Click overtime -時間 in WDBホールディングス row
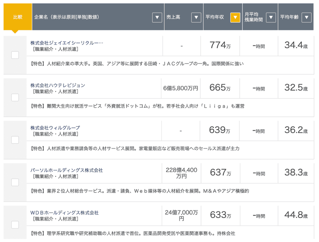The width and height of the screenshot is (319, 242). tap(259, 216)
